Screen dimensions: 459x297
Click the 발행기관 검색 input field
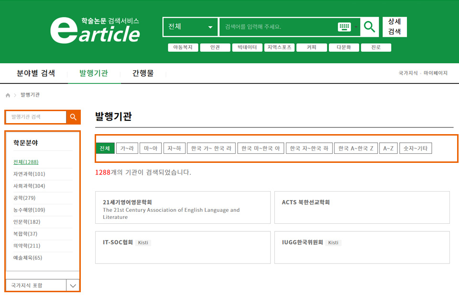point(36,117)
